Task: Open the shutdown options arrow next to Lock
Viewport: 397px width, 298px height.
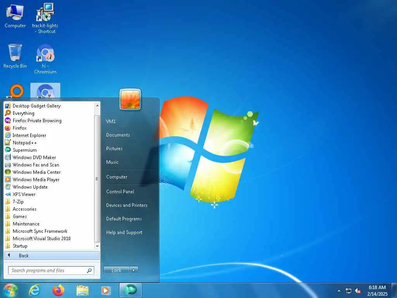Action: [134, 270]
